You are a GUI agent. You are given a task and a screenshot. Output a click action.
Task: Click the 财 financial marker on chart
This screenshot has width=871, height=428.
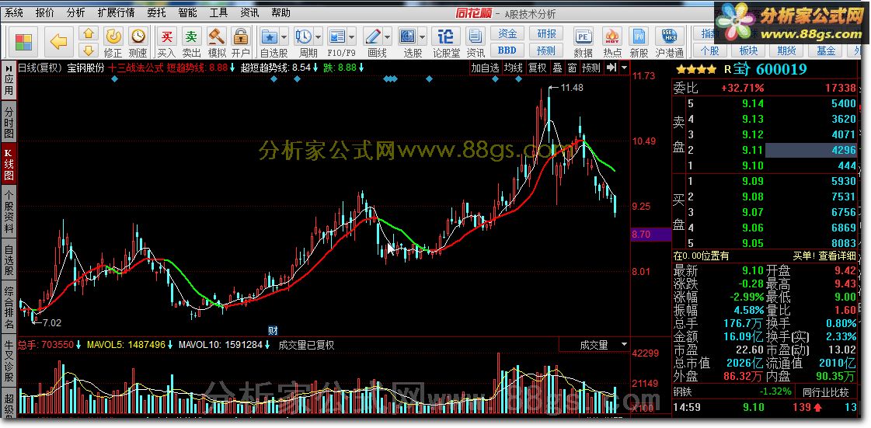point(273,330)
